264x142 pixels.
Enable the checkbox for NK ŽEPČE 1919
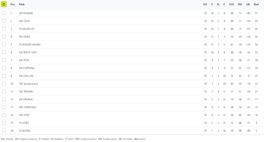point(4,52)
